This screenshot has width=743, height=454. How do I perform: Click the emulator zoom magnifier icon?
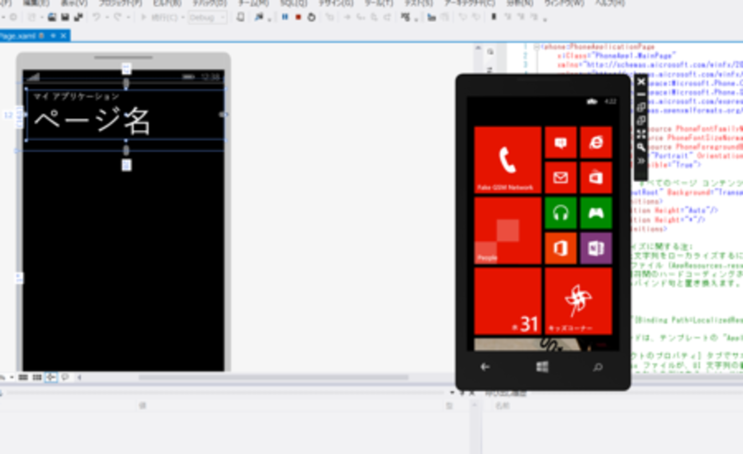641,148
